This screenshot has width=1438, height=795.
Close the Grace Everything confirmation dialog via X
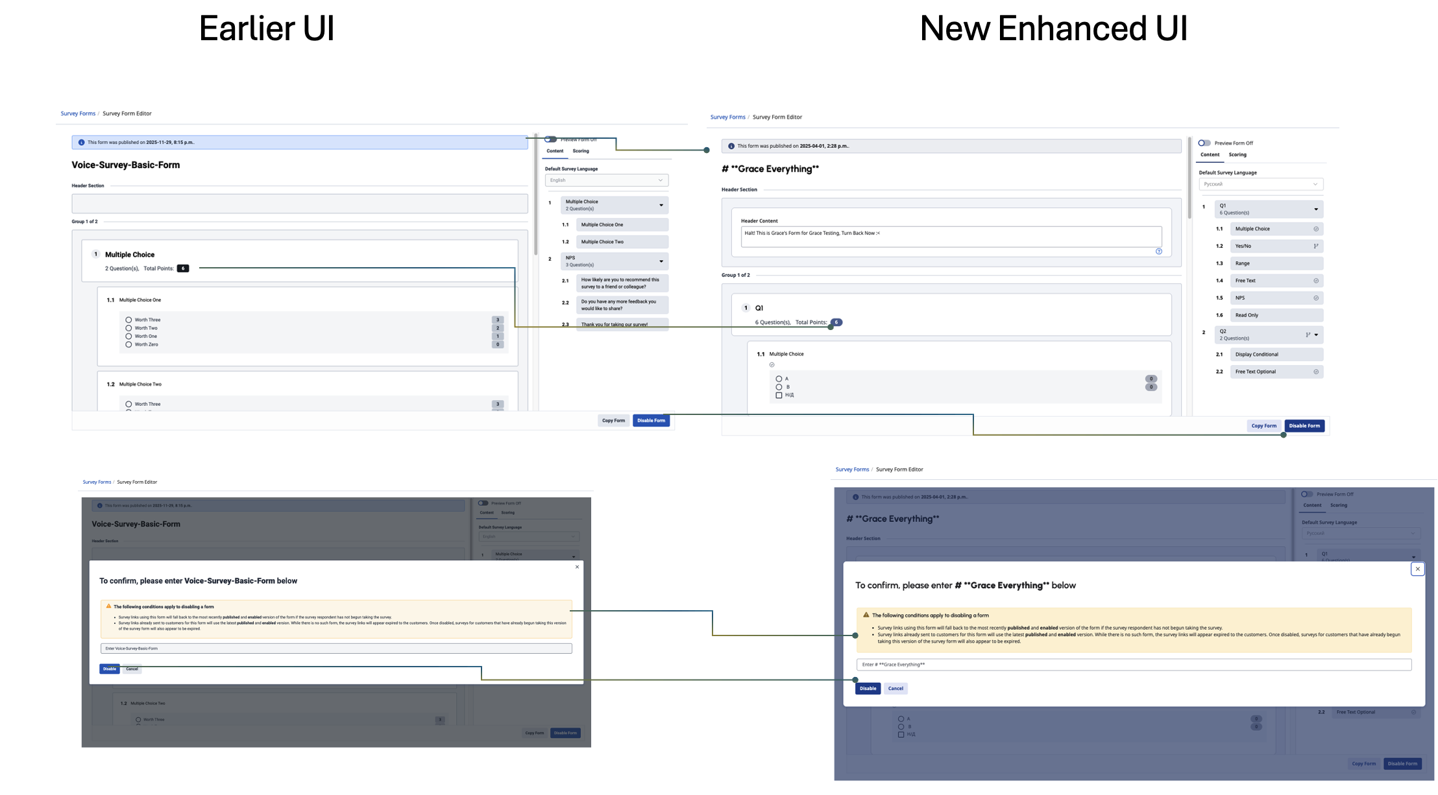pos(1418,569)
